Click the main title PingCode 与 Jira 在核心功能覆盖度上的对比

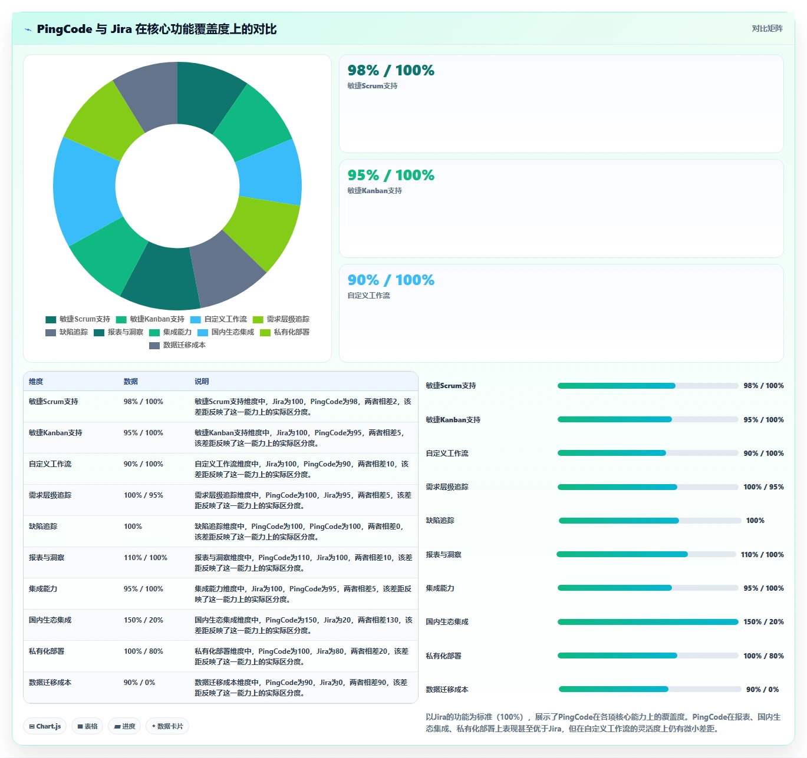pyautogui.click(x=157, y=29)
